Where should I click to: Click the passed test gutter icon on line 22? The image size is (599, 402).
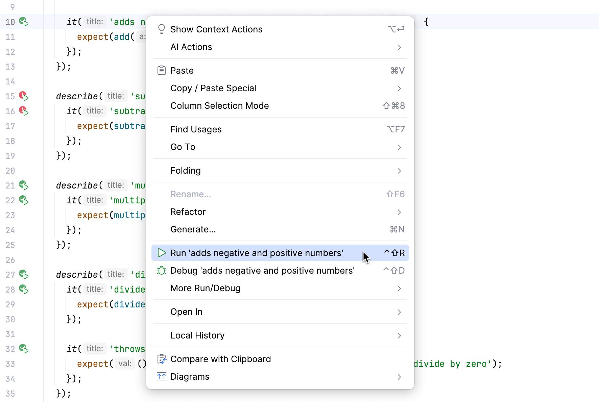pos(23,200)
